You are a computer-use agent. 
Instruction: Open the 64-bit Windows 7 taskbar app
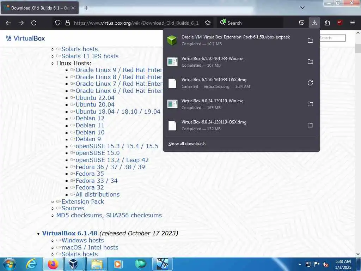[x=162, y=264]
